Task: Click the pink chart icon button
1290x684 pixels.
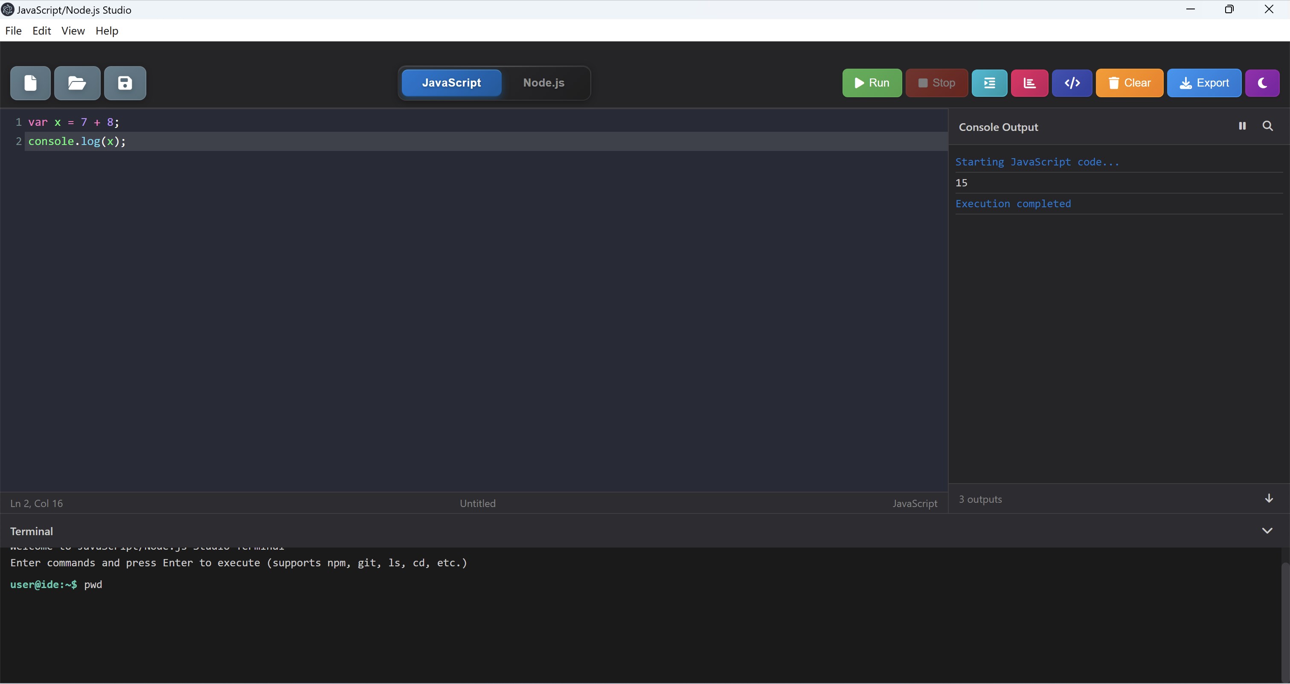Action: (x=1029, y=83)
